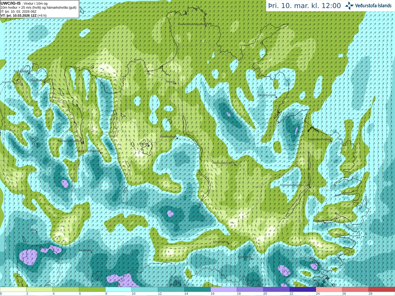The height and width of the screenshot is (296, 395).
Task: Select the 26–28 m/s legend color swatch
Action: pyautogui.click(x=355, y=290)
